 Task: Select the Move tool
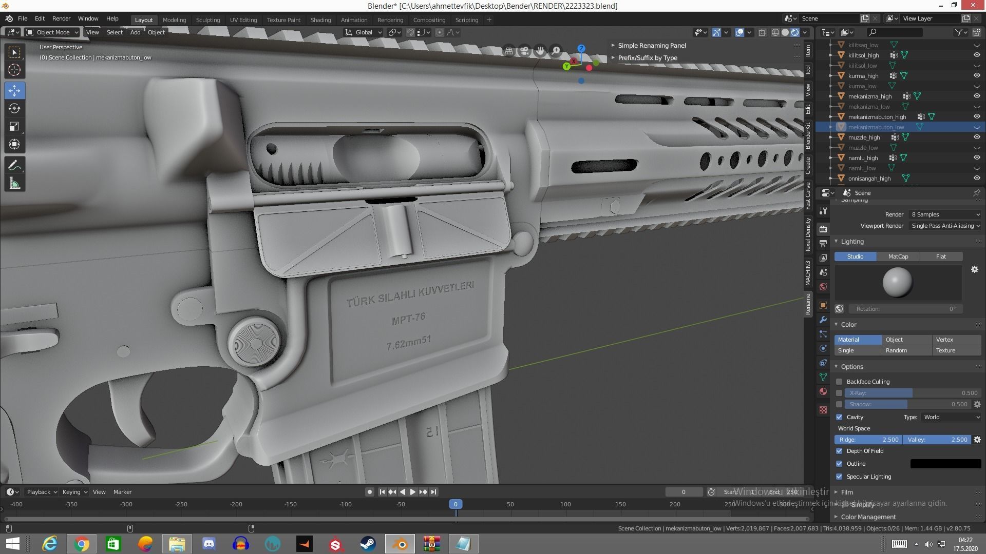coord(14,91)
